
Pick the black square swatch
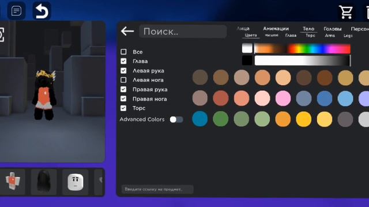tap(247, 60)
